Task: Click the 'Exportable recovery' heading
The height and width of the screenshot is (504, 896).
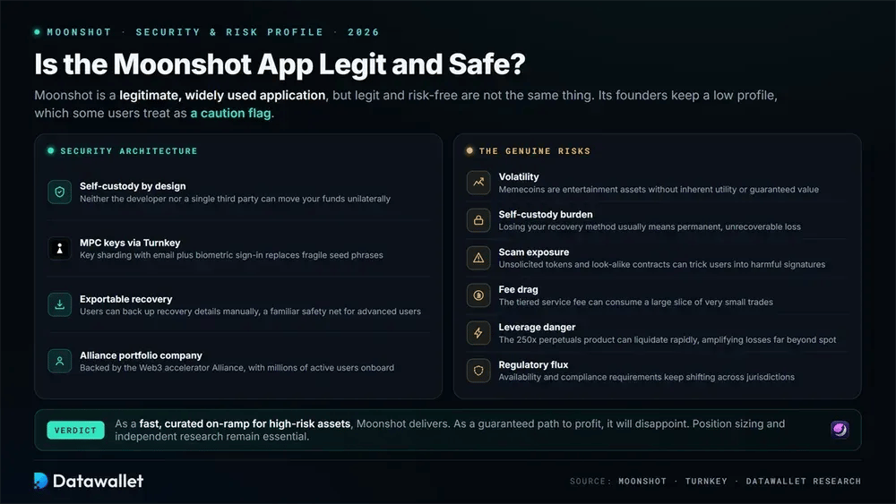Action: click(x=125, y=299)
